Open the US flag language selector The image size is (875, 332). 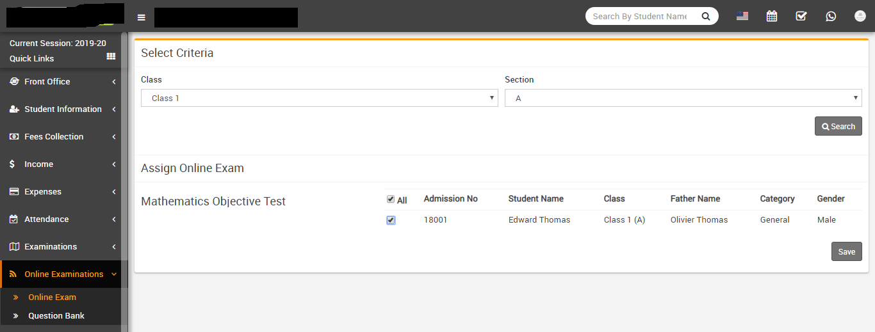[742, 16]
